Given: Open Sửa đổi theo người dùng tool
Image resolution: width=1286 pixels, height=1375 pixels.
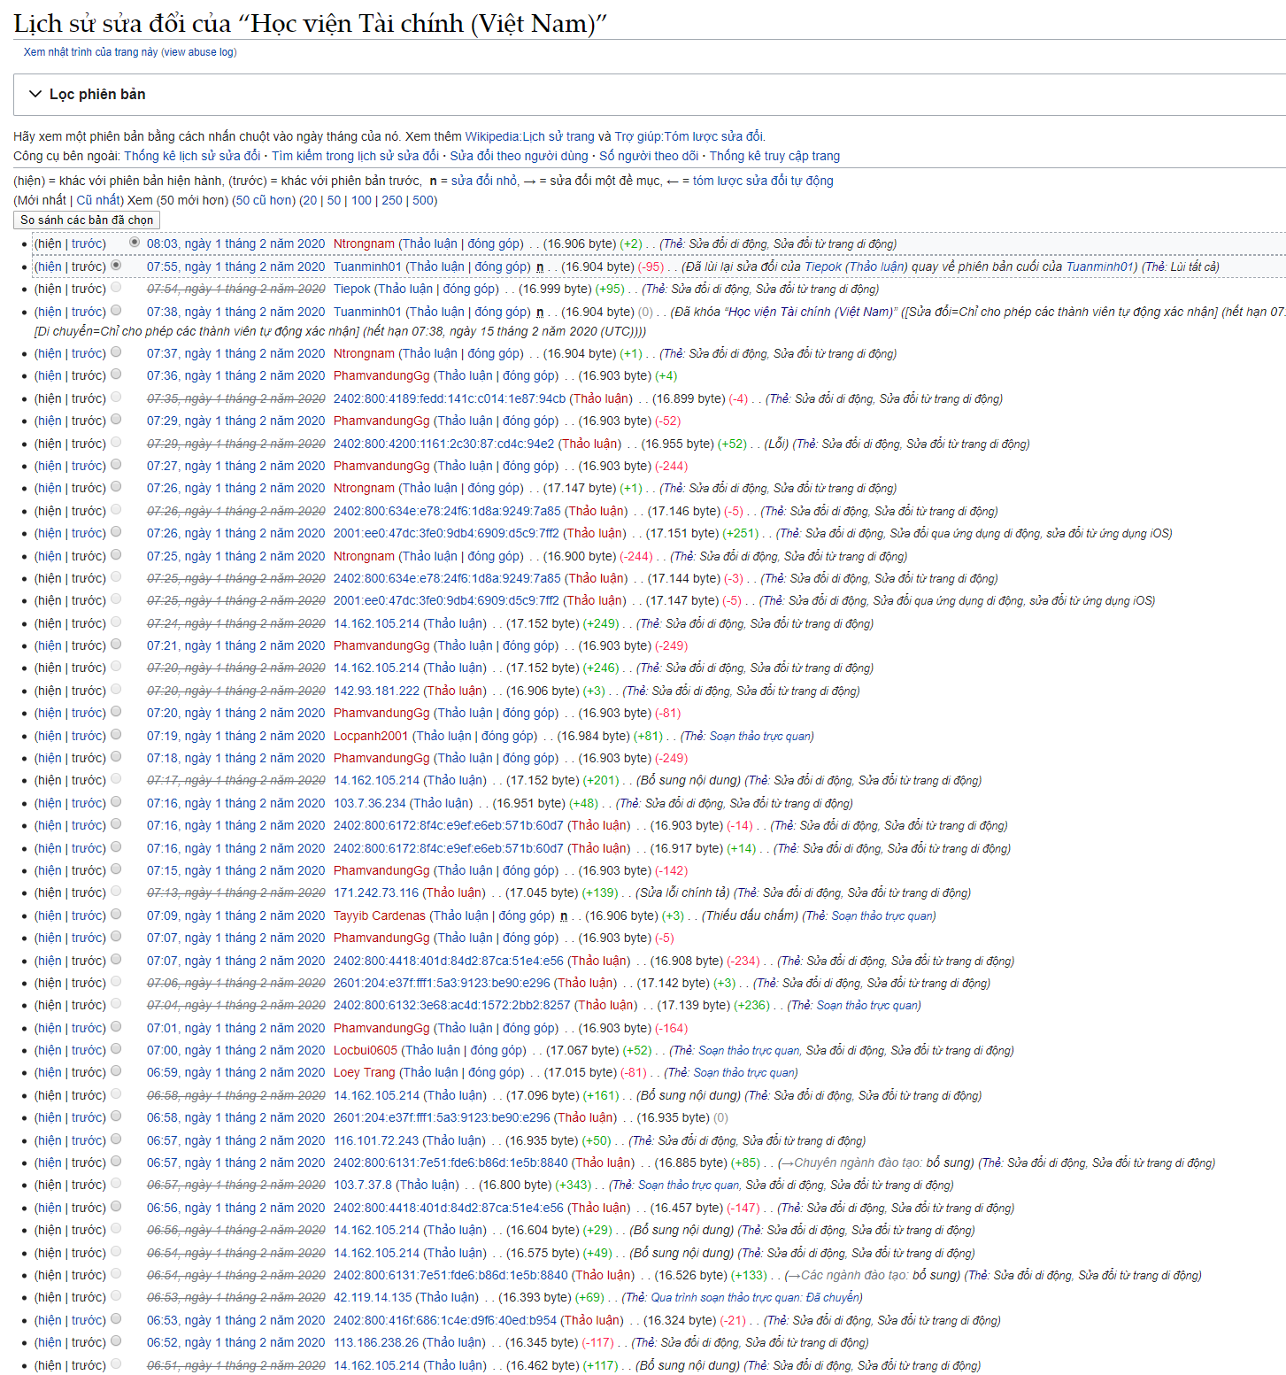Looking at the screenshot, I should click(x=519, y=156).
